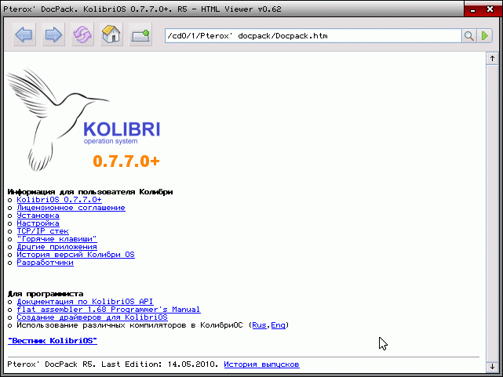Click the text Использование различных компиляторов в КолибриОС
The height and width of the screenshot is (377, 503).
click(x=130, y=325)
